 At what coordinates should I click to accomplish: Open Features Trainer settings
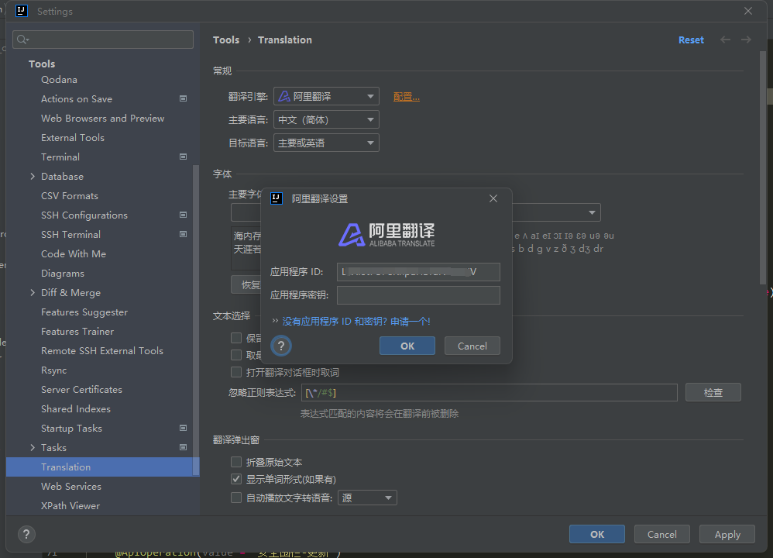click(x=77, y=332)
